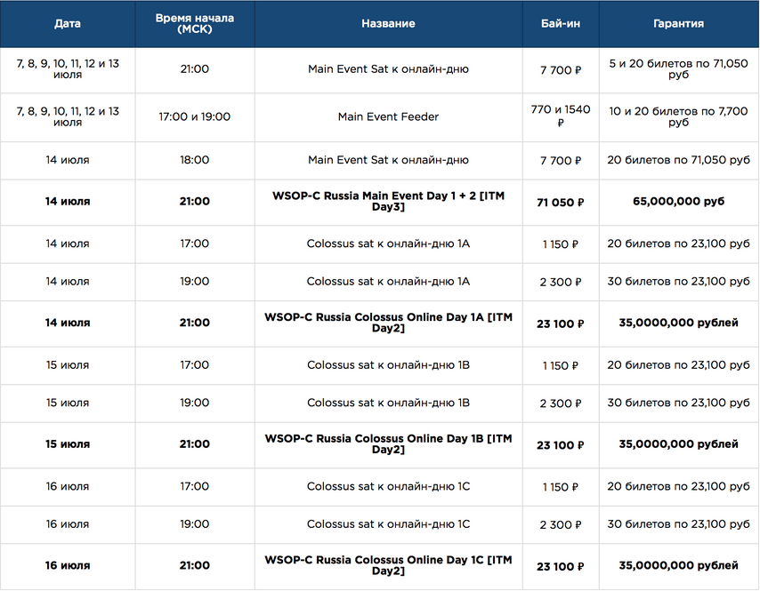Select the '770 и 1540 ₽' buy-in cell
The image size is (760, 591).
coord(561,116)
